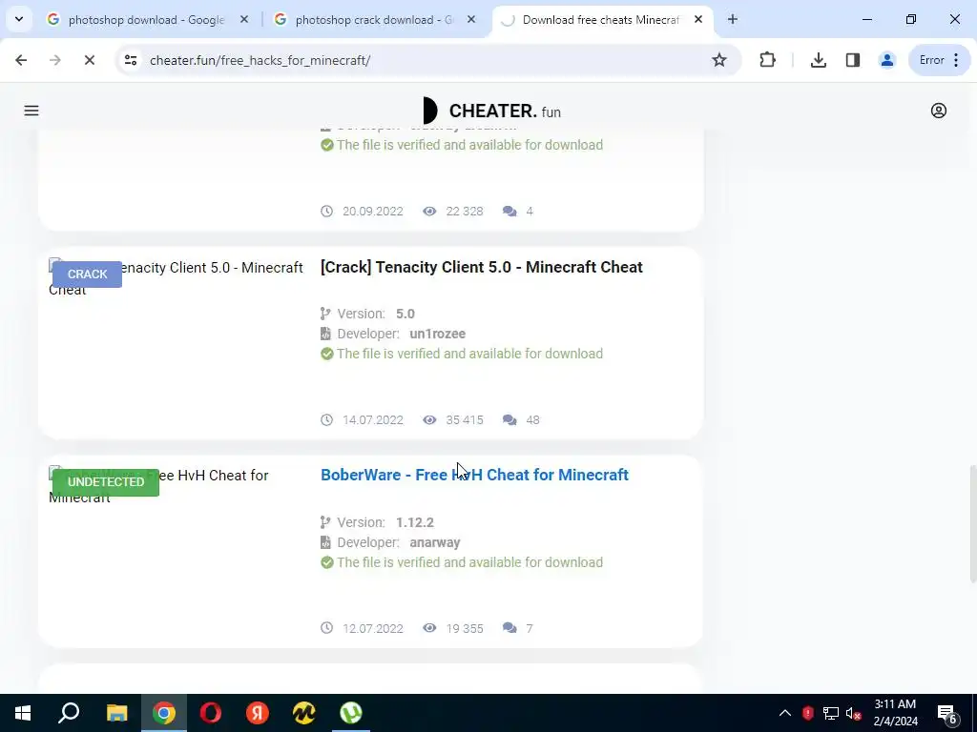Click the comments icon showing 7
977x732 pixels.
click(509, 629)
